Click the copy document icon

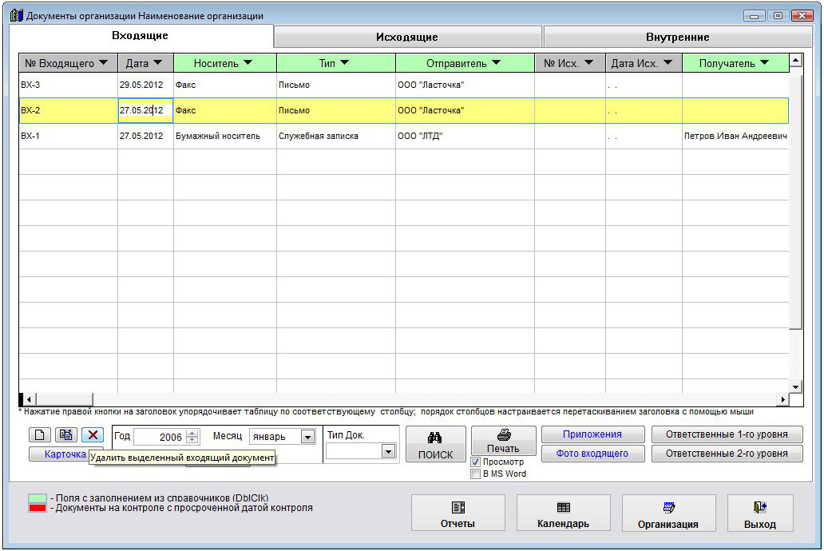66,434
